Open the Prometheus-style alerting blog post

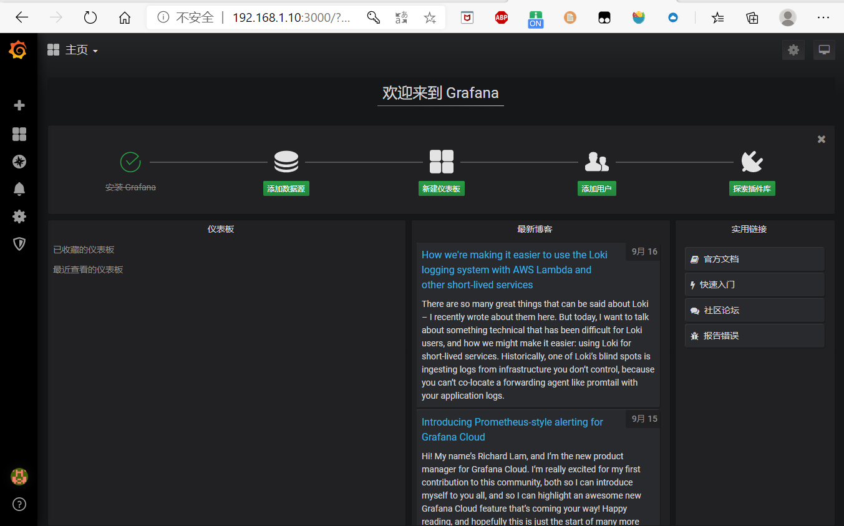[512, 429]
